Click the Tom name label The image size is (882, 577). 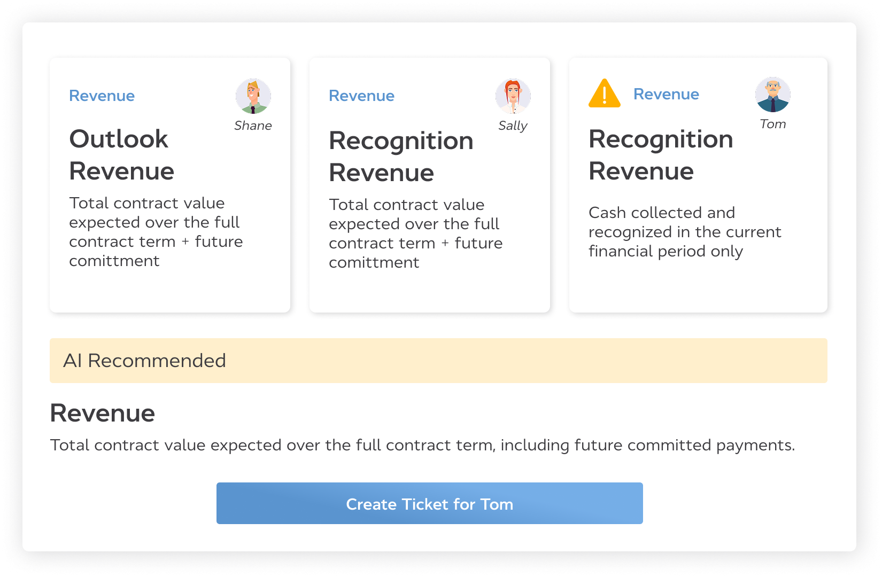click(773, 124)
